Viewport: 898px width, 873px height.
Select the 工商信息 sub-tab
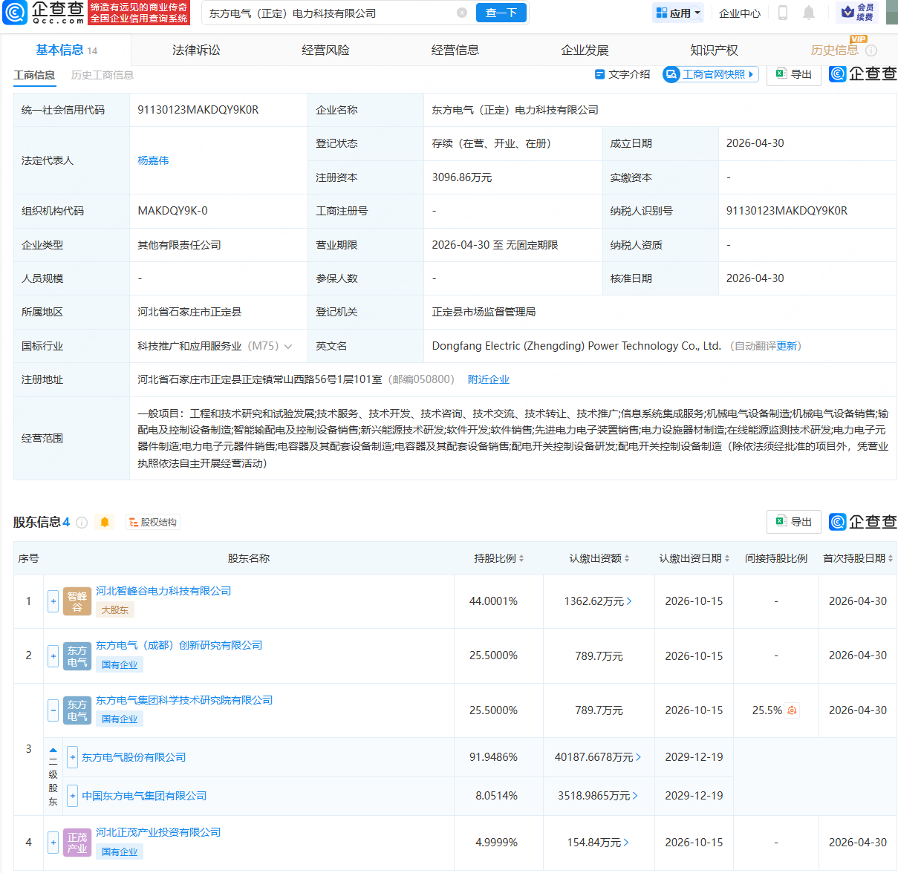coord(34,75)
